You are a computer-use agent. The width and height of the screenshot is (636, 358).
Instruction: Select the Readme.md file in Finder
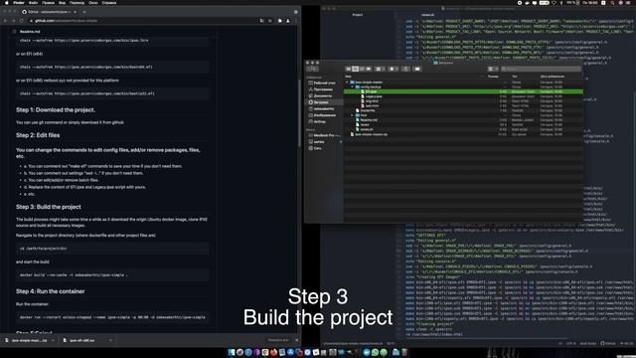pos(369,120)
